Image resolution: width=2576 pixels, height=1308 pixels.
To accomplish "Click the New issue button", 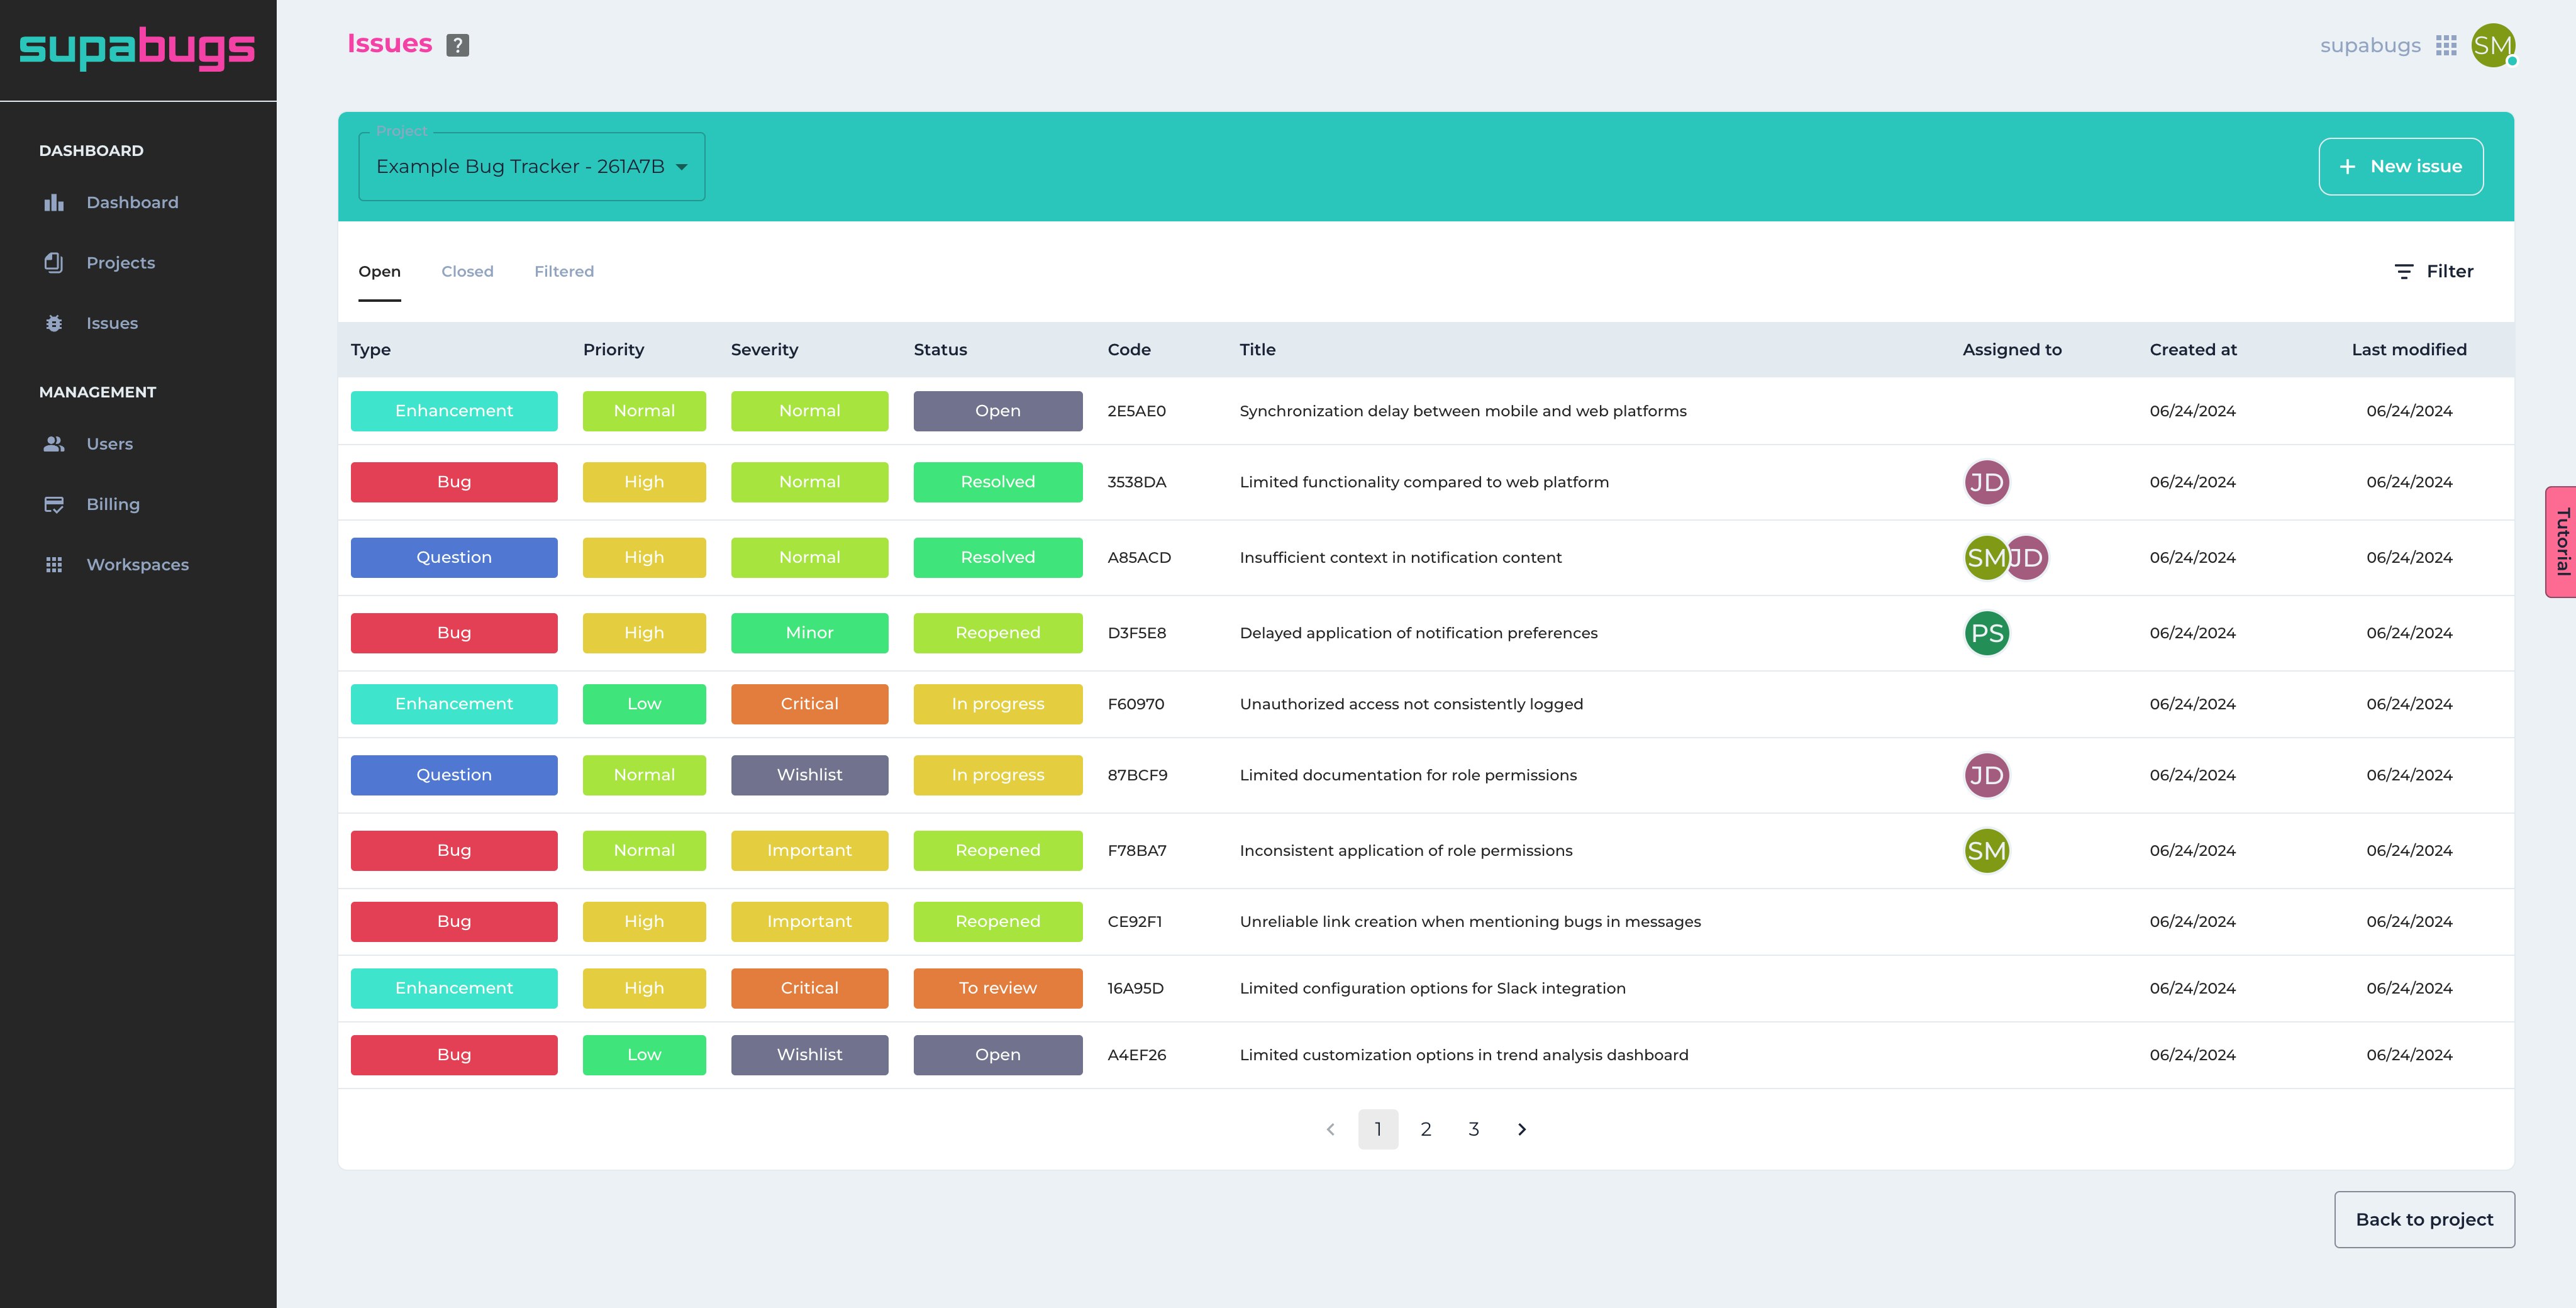I will point(2400,167).
